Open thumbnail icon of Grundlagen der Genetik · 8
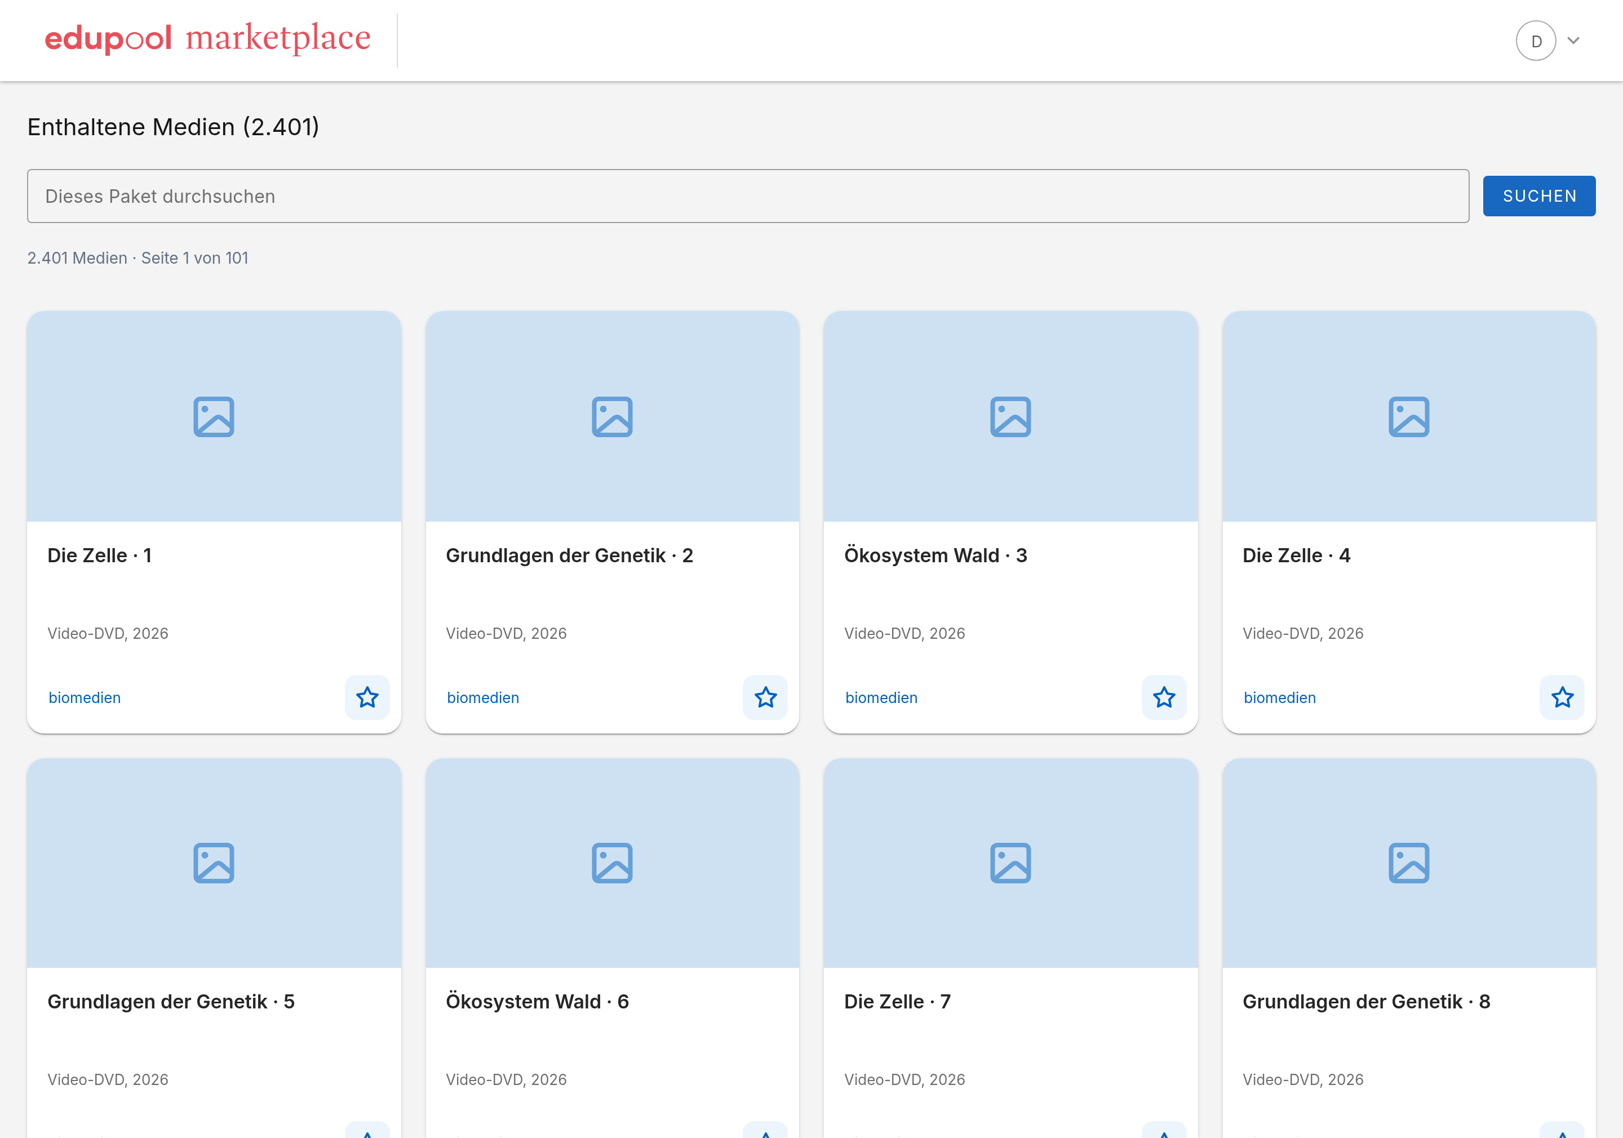Screen dimensions: 1623x1138 [1409, 863]
